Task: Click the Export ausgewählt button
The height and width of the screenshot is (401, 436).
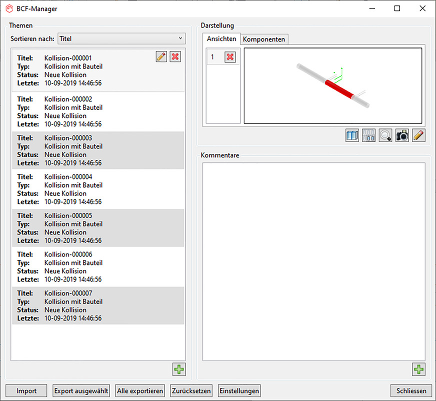Action: click(81, 391)
